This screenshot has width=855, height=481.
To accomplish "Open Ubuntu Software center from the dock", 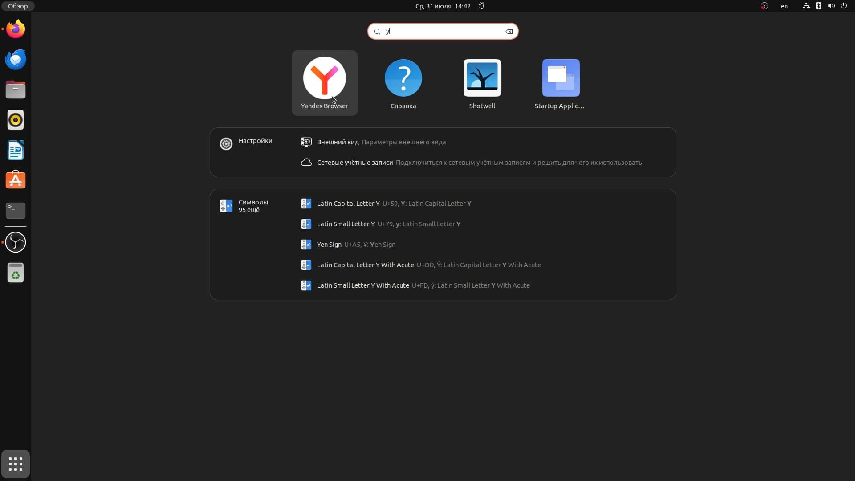I will pos(16,180).
